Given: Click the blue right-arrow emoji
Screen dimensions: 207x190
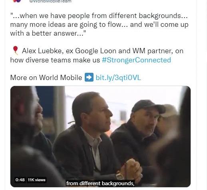Looking at the screenshot, I should coord(89,77).
